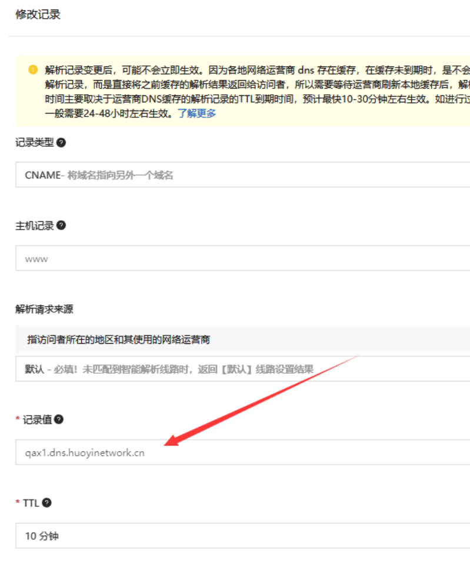Click the help icon beside 记录类型
The image size is (470, 561).
click(61, 142)
